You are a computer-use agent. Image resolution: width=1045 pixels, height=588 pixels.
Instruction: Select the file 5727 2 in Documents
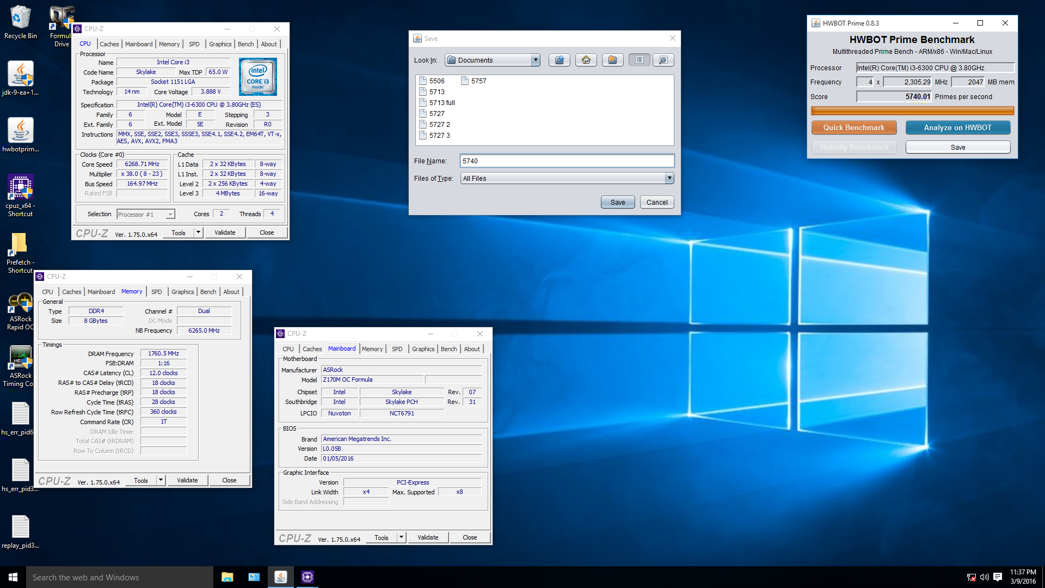[x=434, y=124]
